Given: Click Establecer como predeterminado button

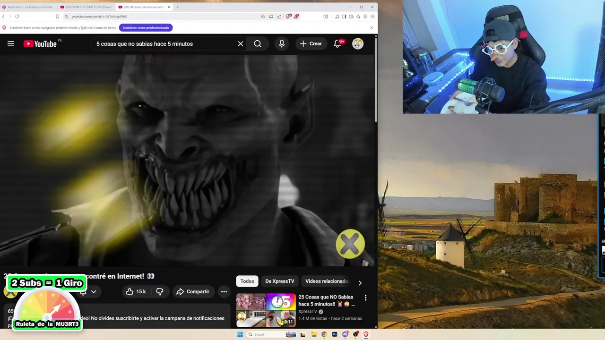Looking at the screenshot, I should pyautogui.click(x=146, y=28).
